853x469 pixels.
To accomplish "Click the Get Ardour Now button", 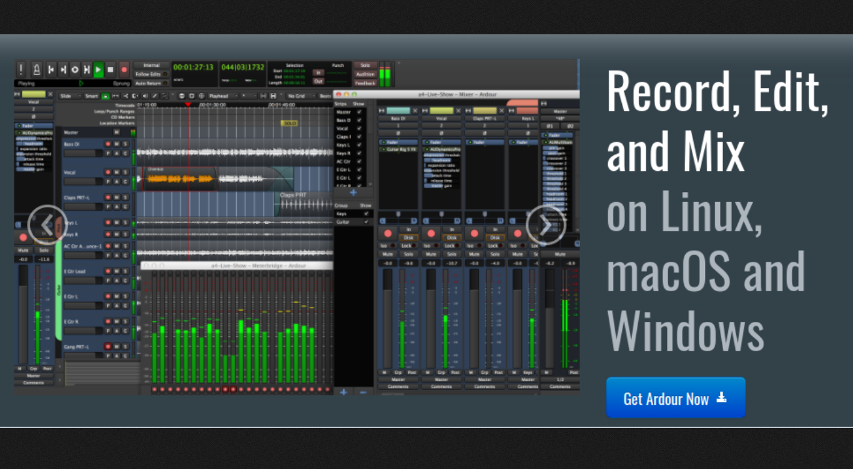I will [676, 398].
